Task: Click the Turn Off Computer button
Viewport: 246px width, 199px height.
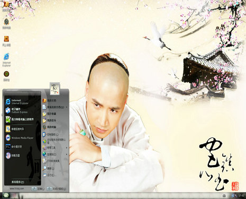Action: pyautogui.click(x=56, y=189)
